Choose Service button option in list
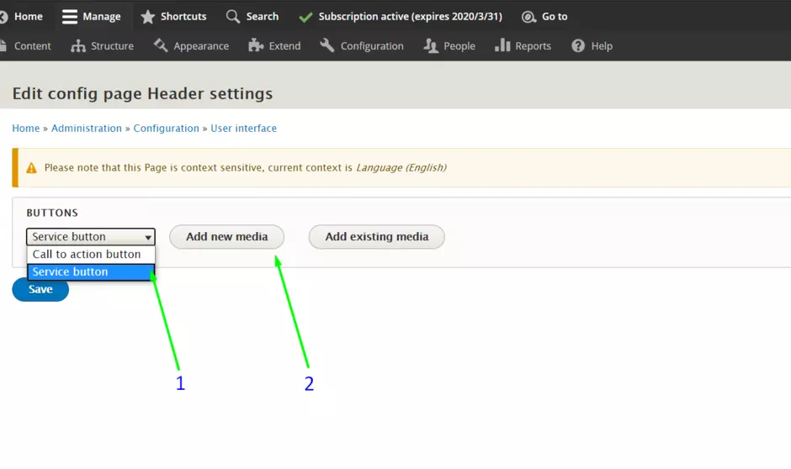Screen dimensions: 791x469 point(91,272)
